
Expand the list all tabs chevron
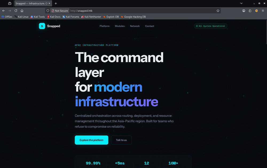click(x=241, y=3)
